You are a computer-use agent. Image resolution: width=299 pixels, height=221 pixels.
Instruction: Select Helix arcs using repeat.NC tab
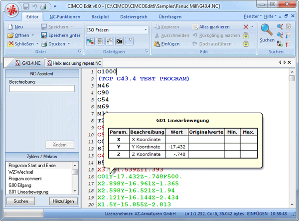[74, 63]
